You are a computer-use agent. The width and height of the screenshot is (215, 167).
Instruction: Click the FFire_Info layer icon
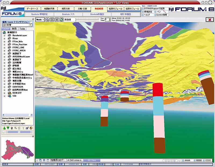(x=9, y=41)
